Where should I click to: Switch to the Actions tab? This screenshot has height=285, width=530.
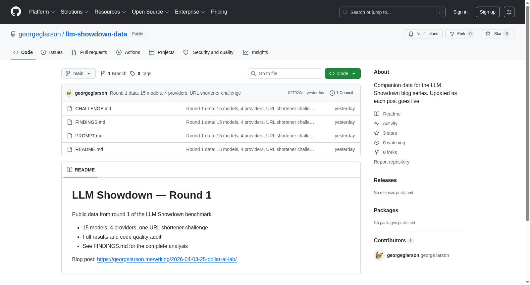pos(128,52)
